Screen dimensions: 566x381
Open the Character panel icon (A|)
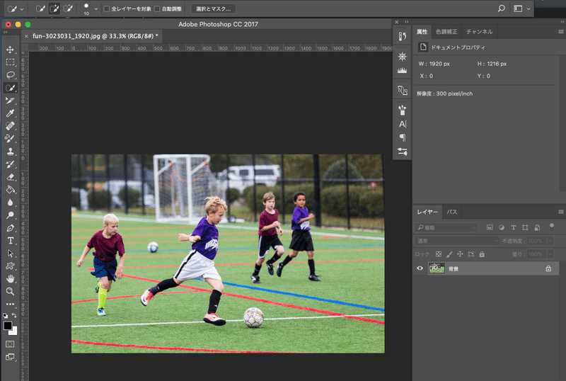tap(402, 125)
